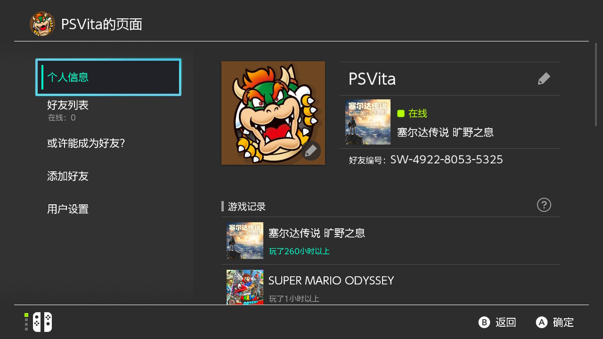Click the B button back icon
The image size is (603, 339).
484,322
